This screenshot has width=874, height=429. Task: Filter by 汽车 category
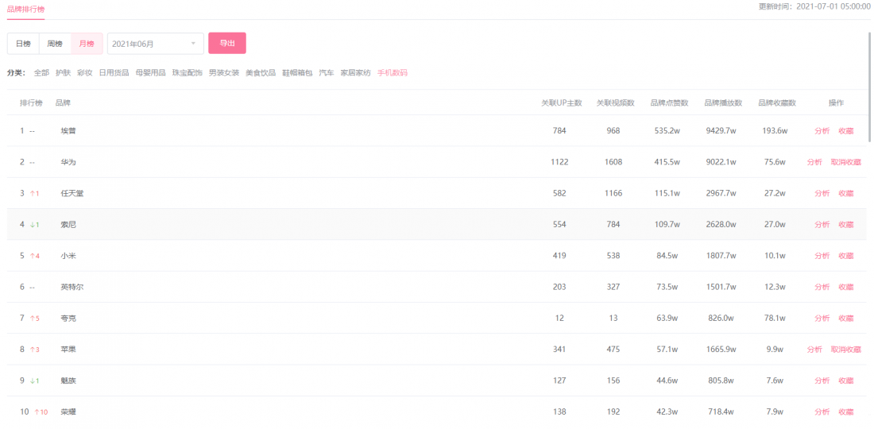tap(326, 73)
